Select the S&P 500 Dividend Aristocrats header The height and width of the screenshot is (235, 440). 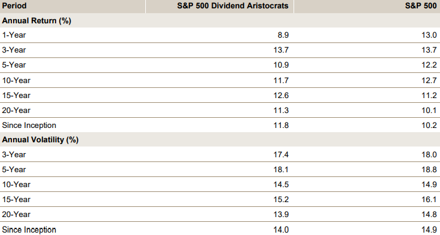point(233,6)
